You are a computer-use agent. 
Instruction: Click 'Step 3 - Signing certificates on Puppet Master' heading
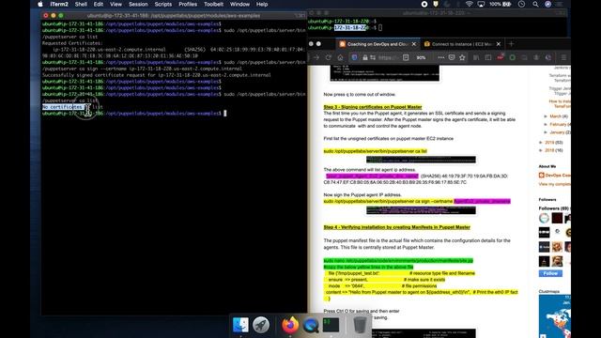point(373,107)
